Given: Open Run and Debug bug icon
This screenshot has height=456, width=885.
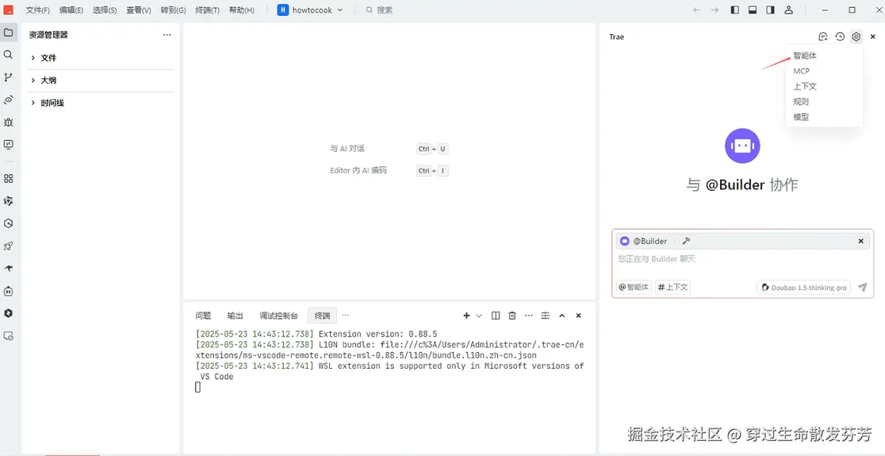Looking at the screenshot, I should point(9,123).
